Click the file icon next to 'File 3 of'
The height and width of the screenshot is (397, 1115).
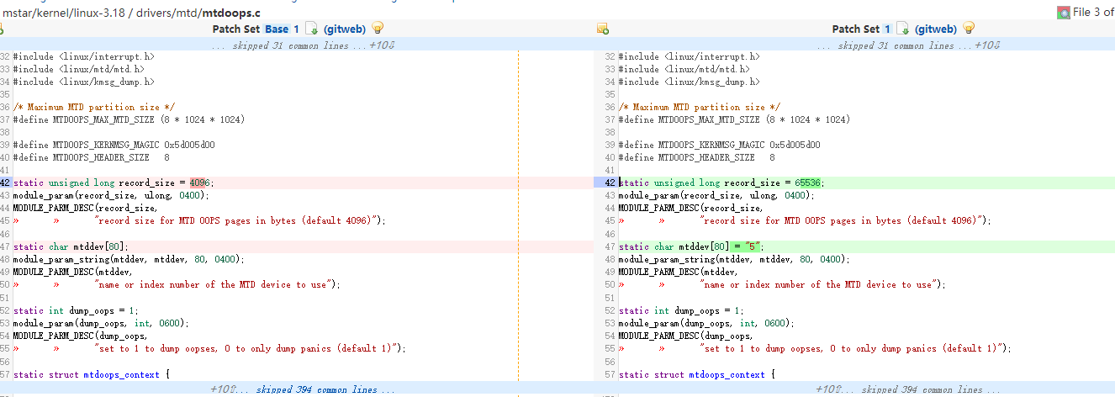[x=1064, y=12]
